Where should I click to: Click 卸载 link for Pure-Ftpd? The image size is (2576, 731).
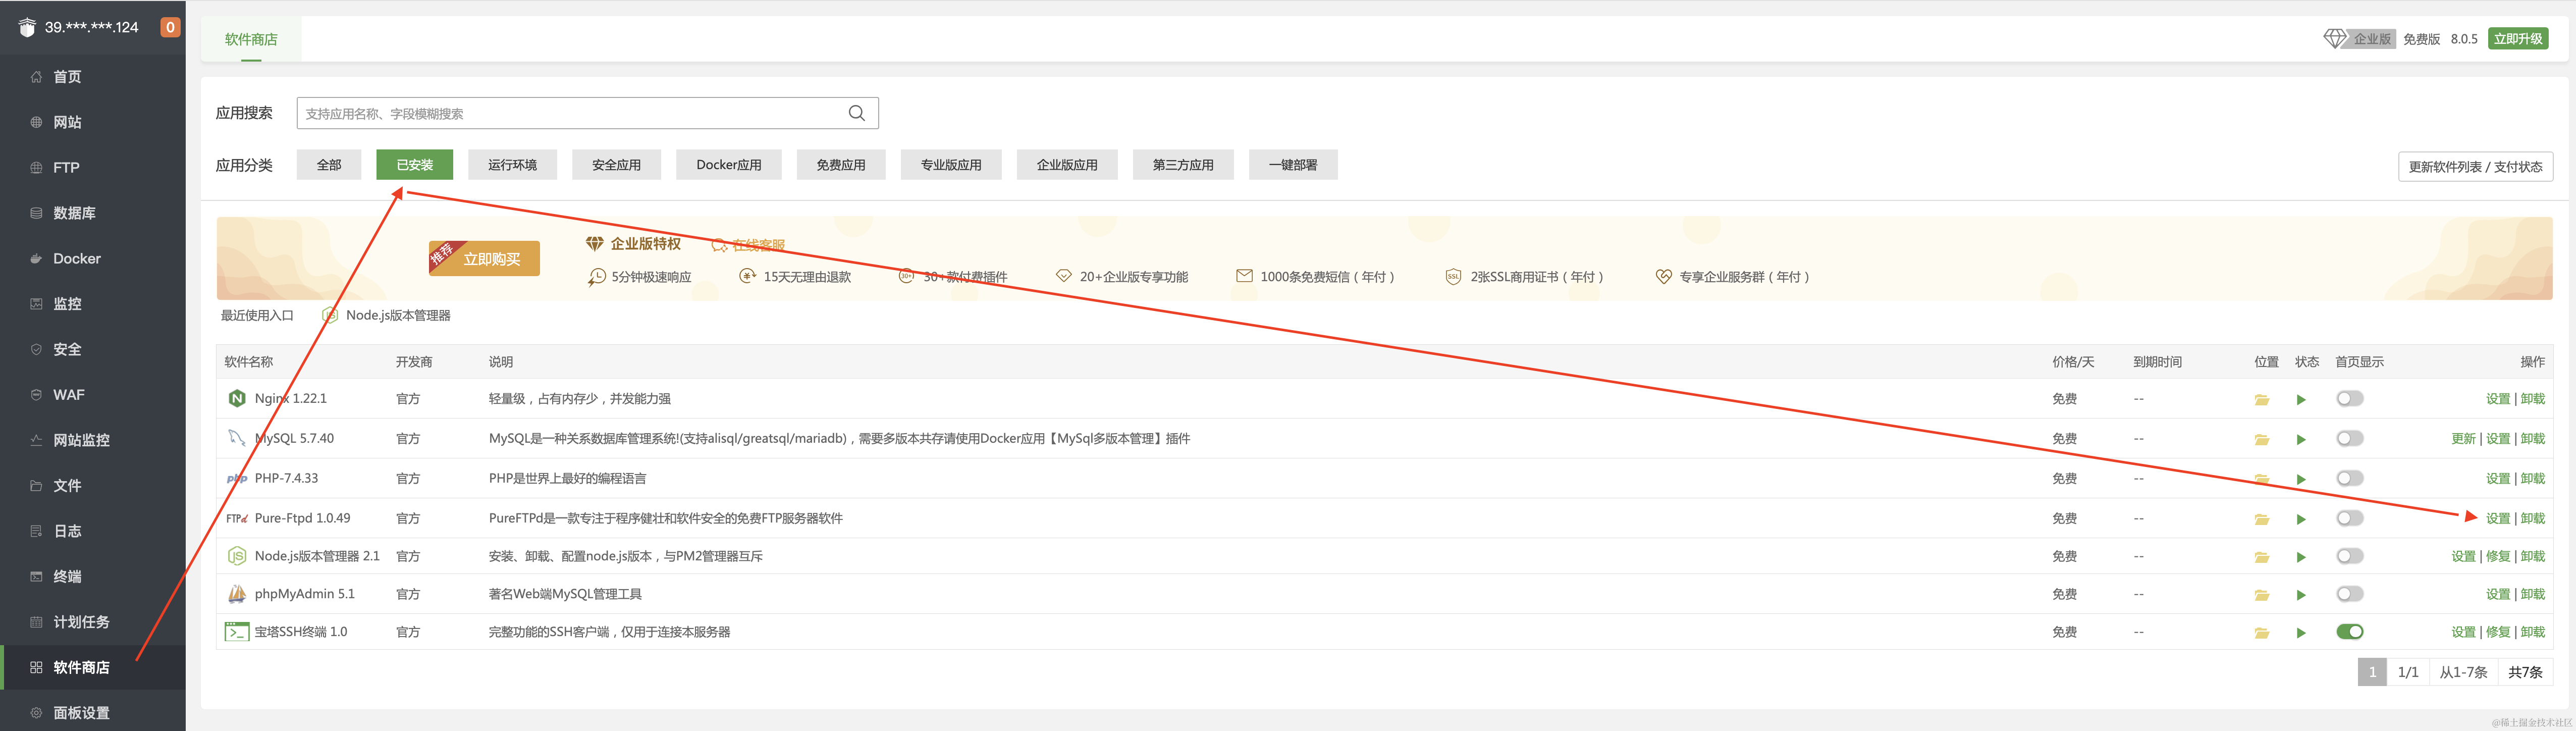2532,519
